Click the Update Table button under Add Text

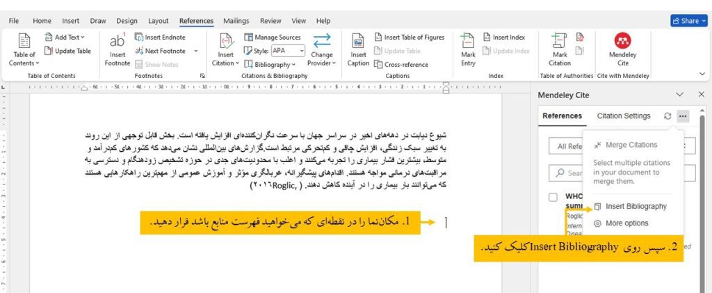point(67,51)
